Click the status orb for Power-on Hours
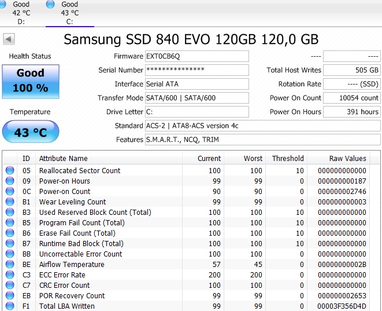Screen dimensions: 382x311 tap(10, 181)
